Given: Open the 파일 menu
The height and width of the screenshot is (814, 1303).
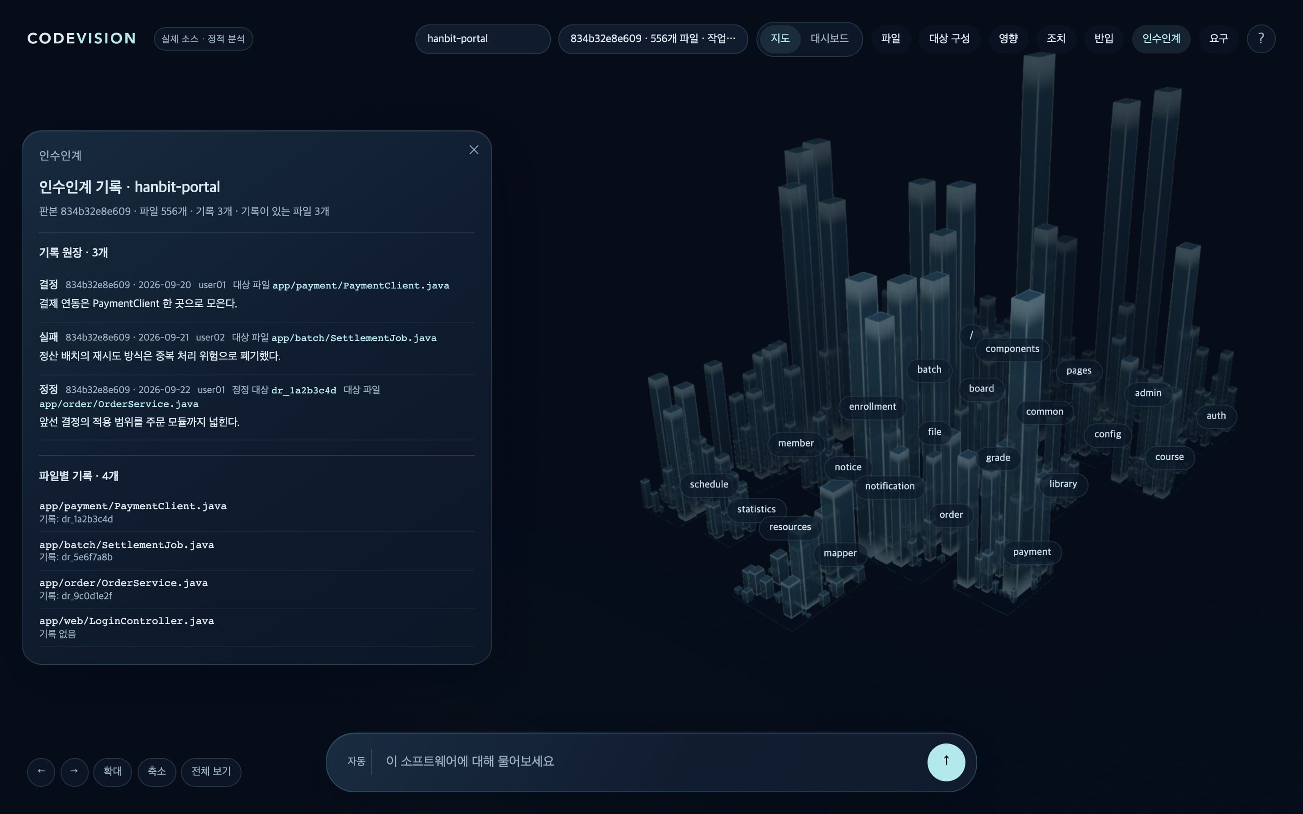Looking at the screenshot, I should pyautogui.click(x=890, y=39).
